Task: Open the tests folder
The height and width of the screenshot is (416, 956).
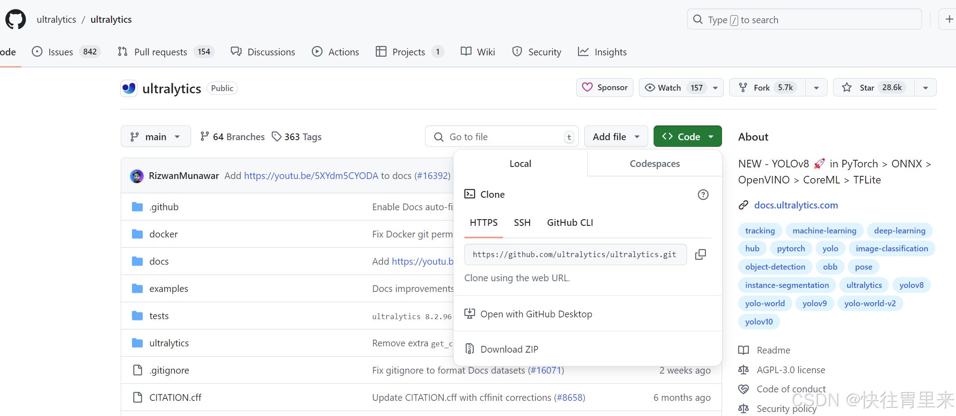Action: [x=159, y=316]
